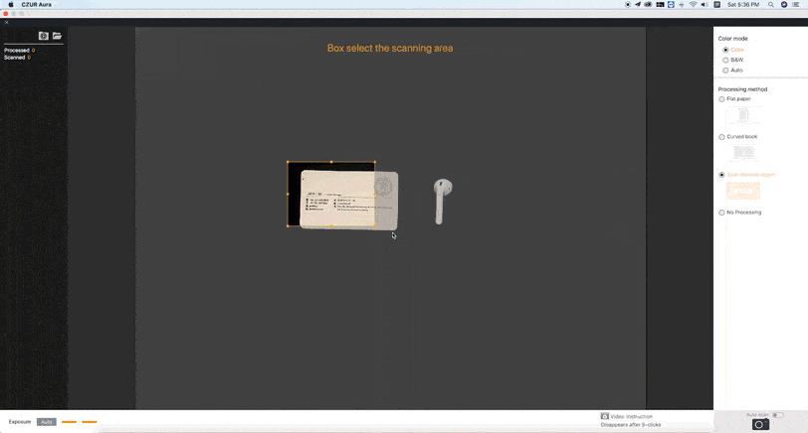Select the Color radio button
This screenshot has height=433, width=808.
(x=725, y=50)
